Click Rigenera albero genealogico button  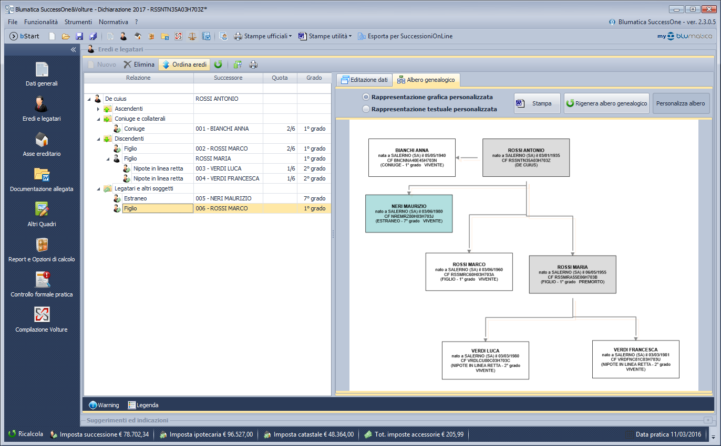click(606, 103)
